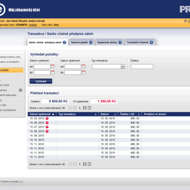190x190 pixels.
Task: Open calendar for Datum splatnosti 'od' field
Action: [x=83, y=66]
